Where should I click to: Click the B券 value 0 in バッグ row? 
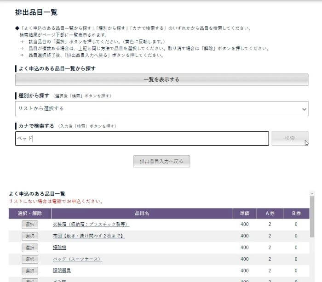296,259
